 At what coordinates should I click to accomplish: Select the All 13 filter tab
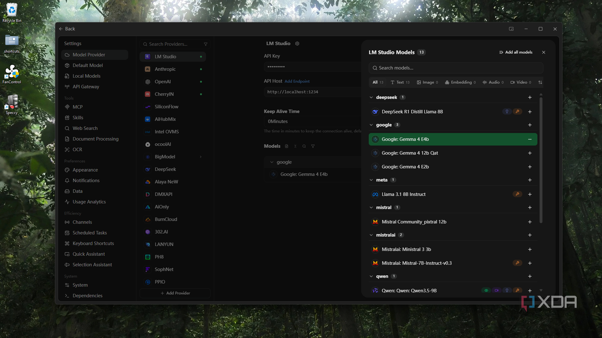pyautogui.click(x=378, y=82)
